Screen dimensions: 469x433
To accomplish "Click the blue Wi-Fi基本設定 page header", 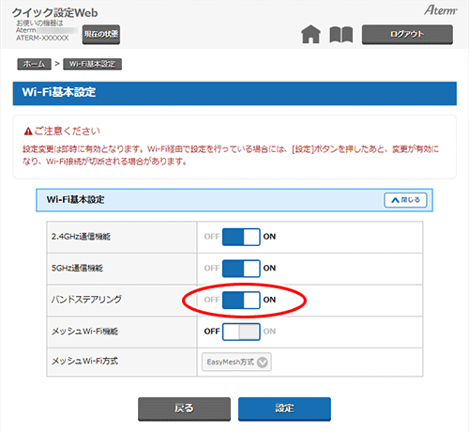I will [234, 93].
